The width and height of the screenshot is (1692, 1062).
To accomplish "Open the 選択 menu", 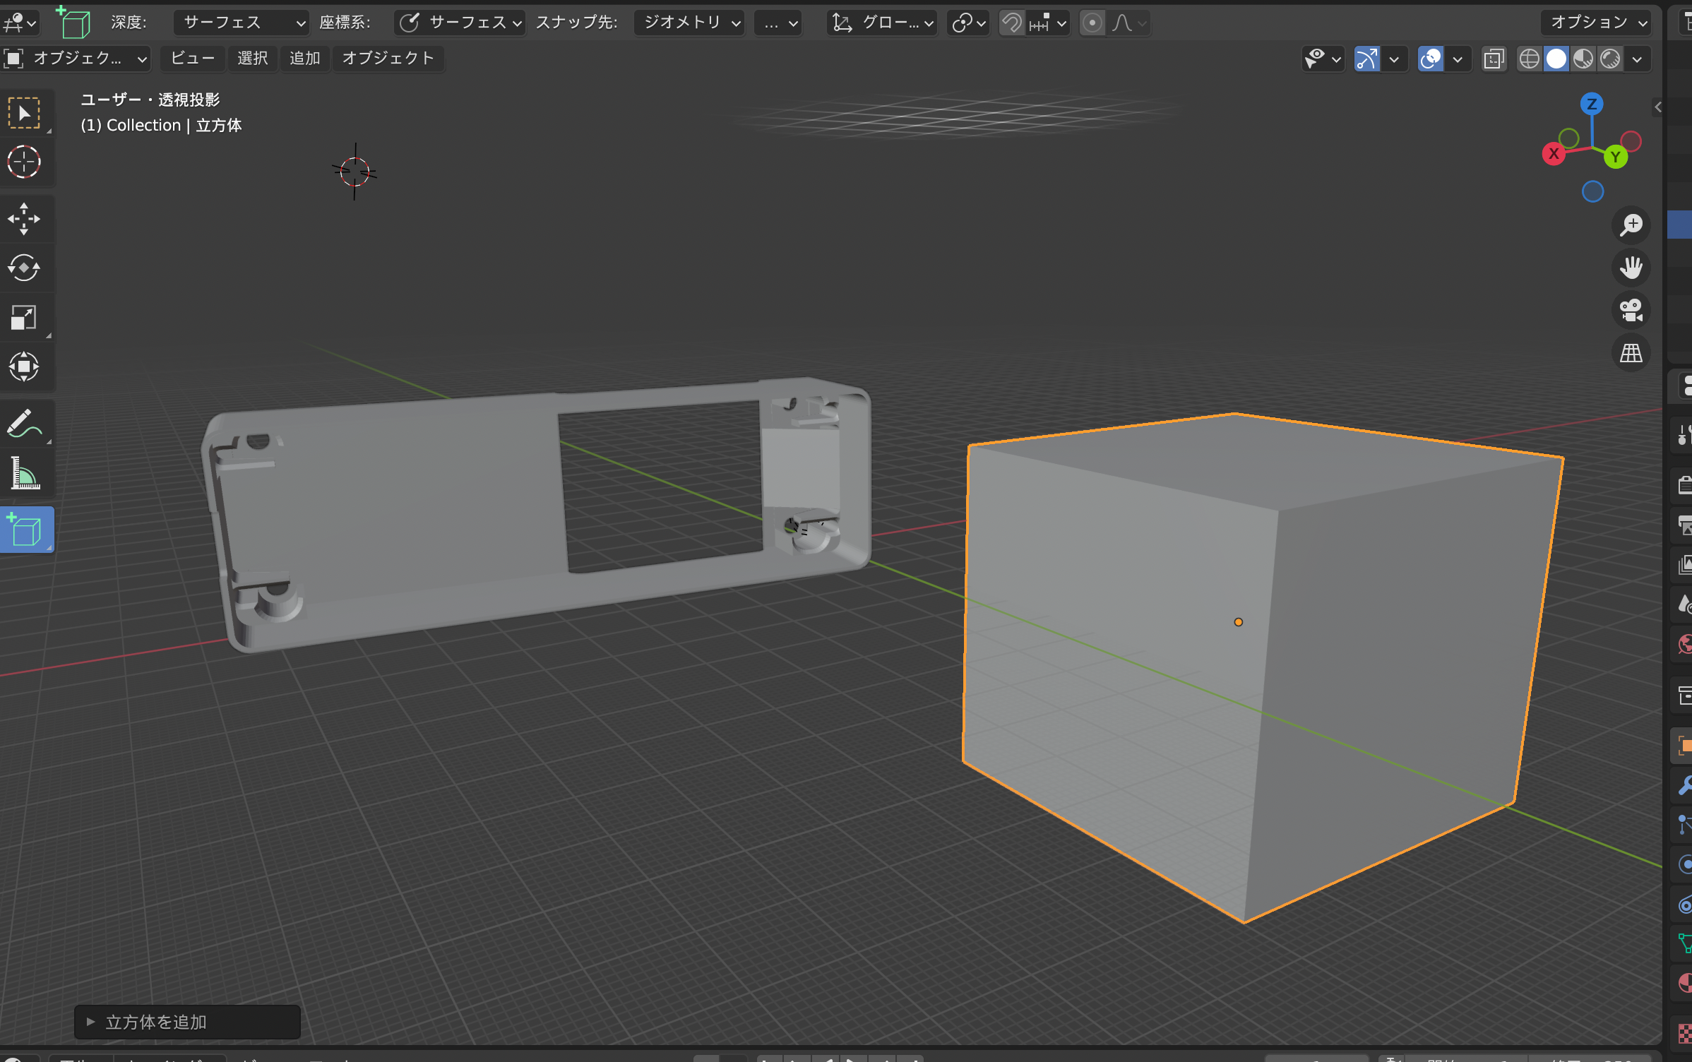I will pyautogui.click(x=252, y=59).
